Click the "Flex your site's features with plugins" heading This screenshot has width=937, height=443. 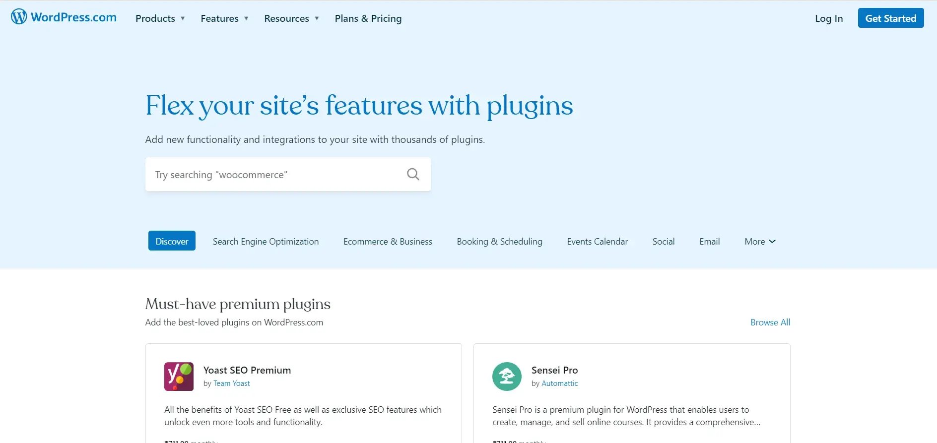point(359,106)
